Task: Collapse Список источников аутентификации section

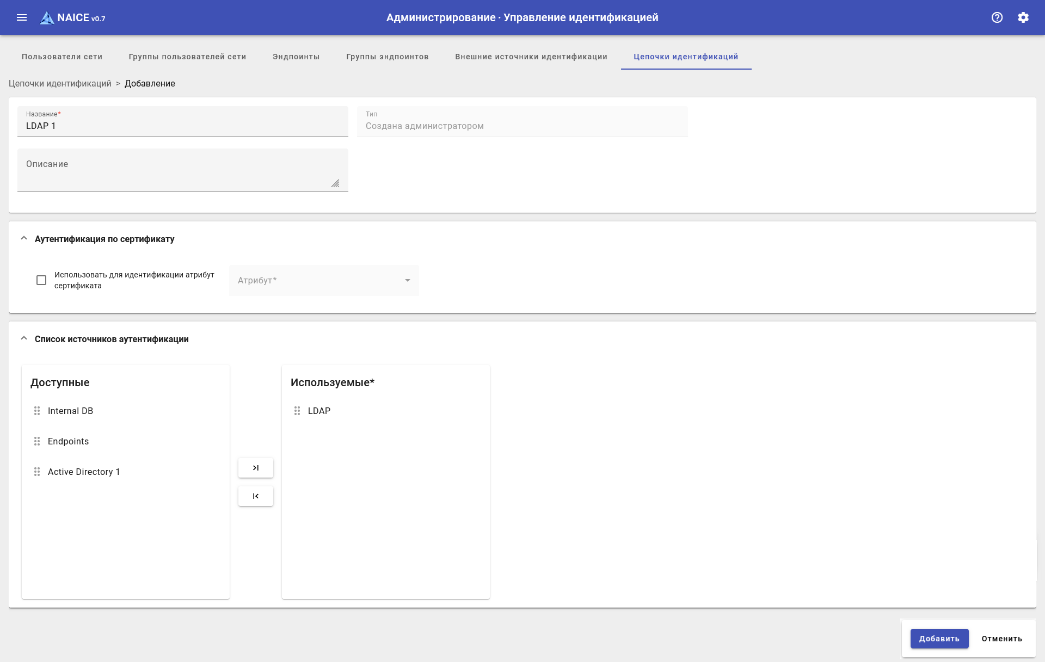Action: [x=24, y=338]
